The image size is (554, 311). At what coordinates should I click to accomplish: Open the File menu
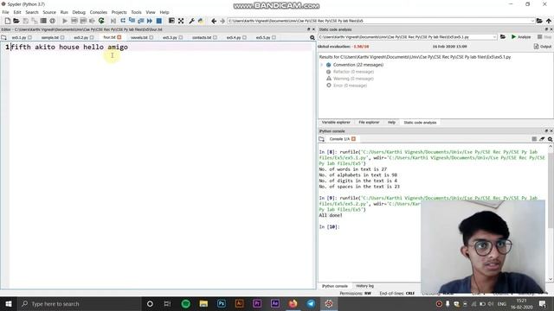pos(6,12)
